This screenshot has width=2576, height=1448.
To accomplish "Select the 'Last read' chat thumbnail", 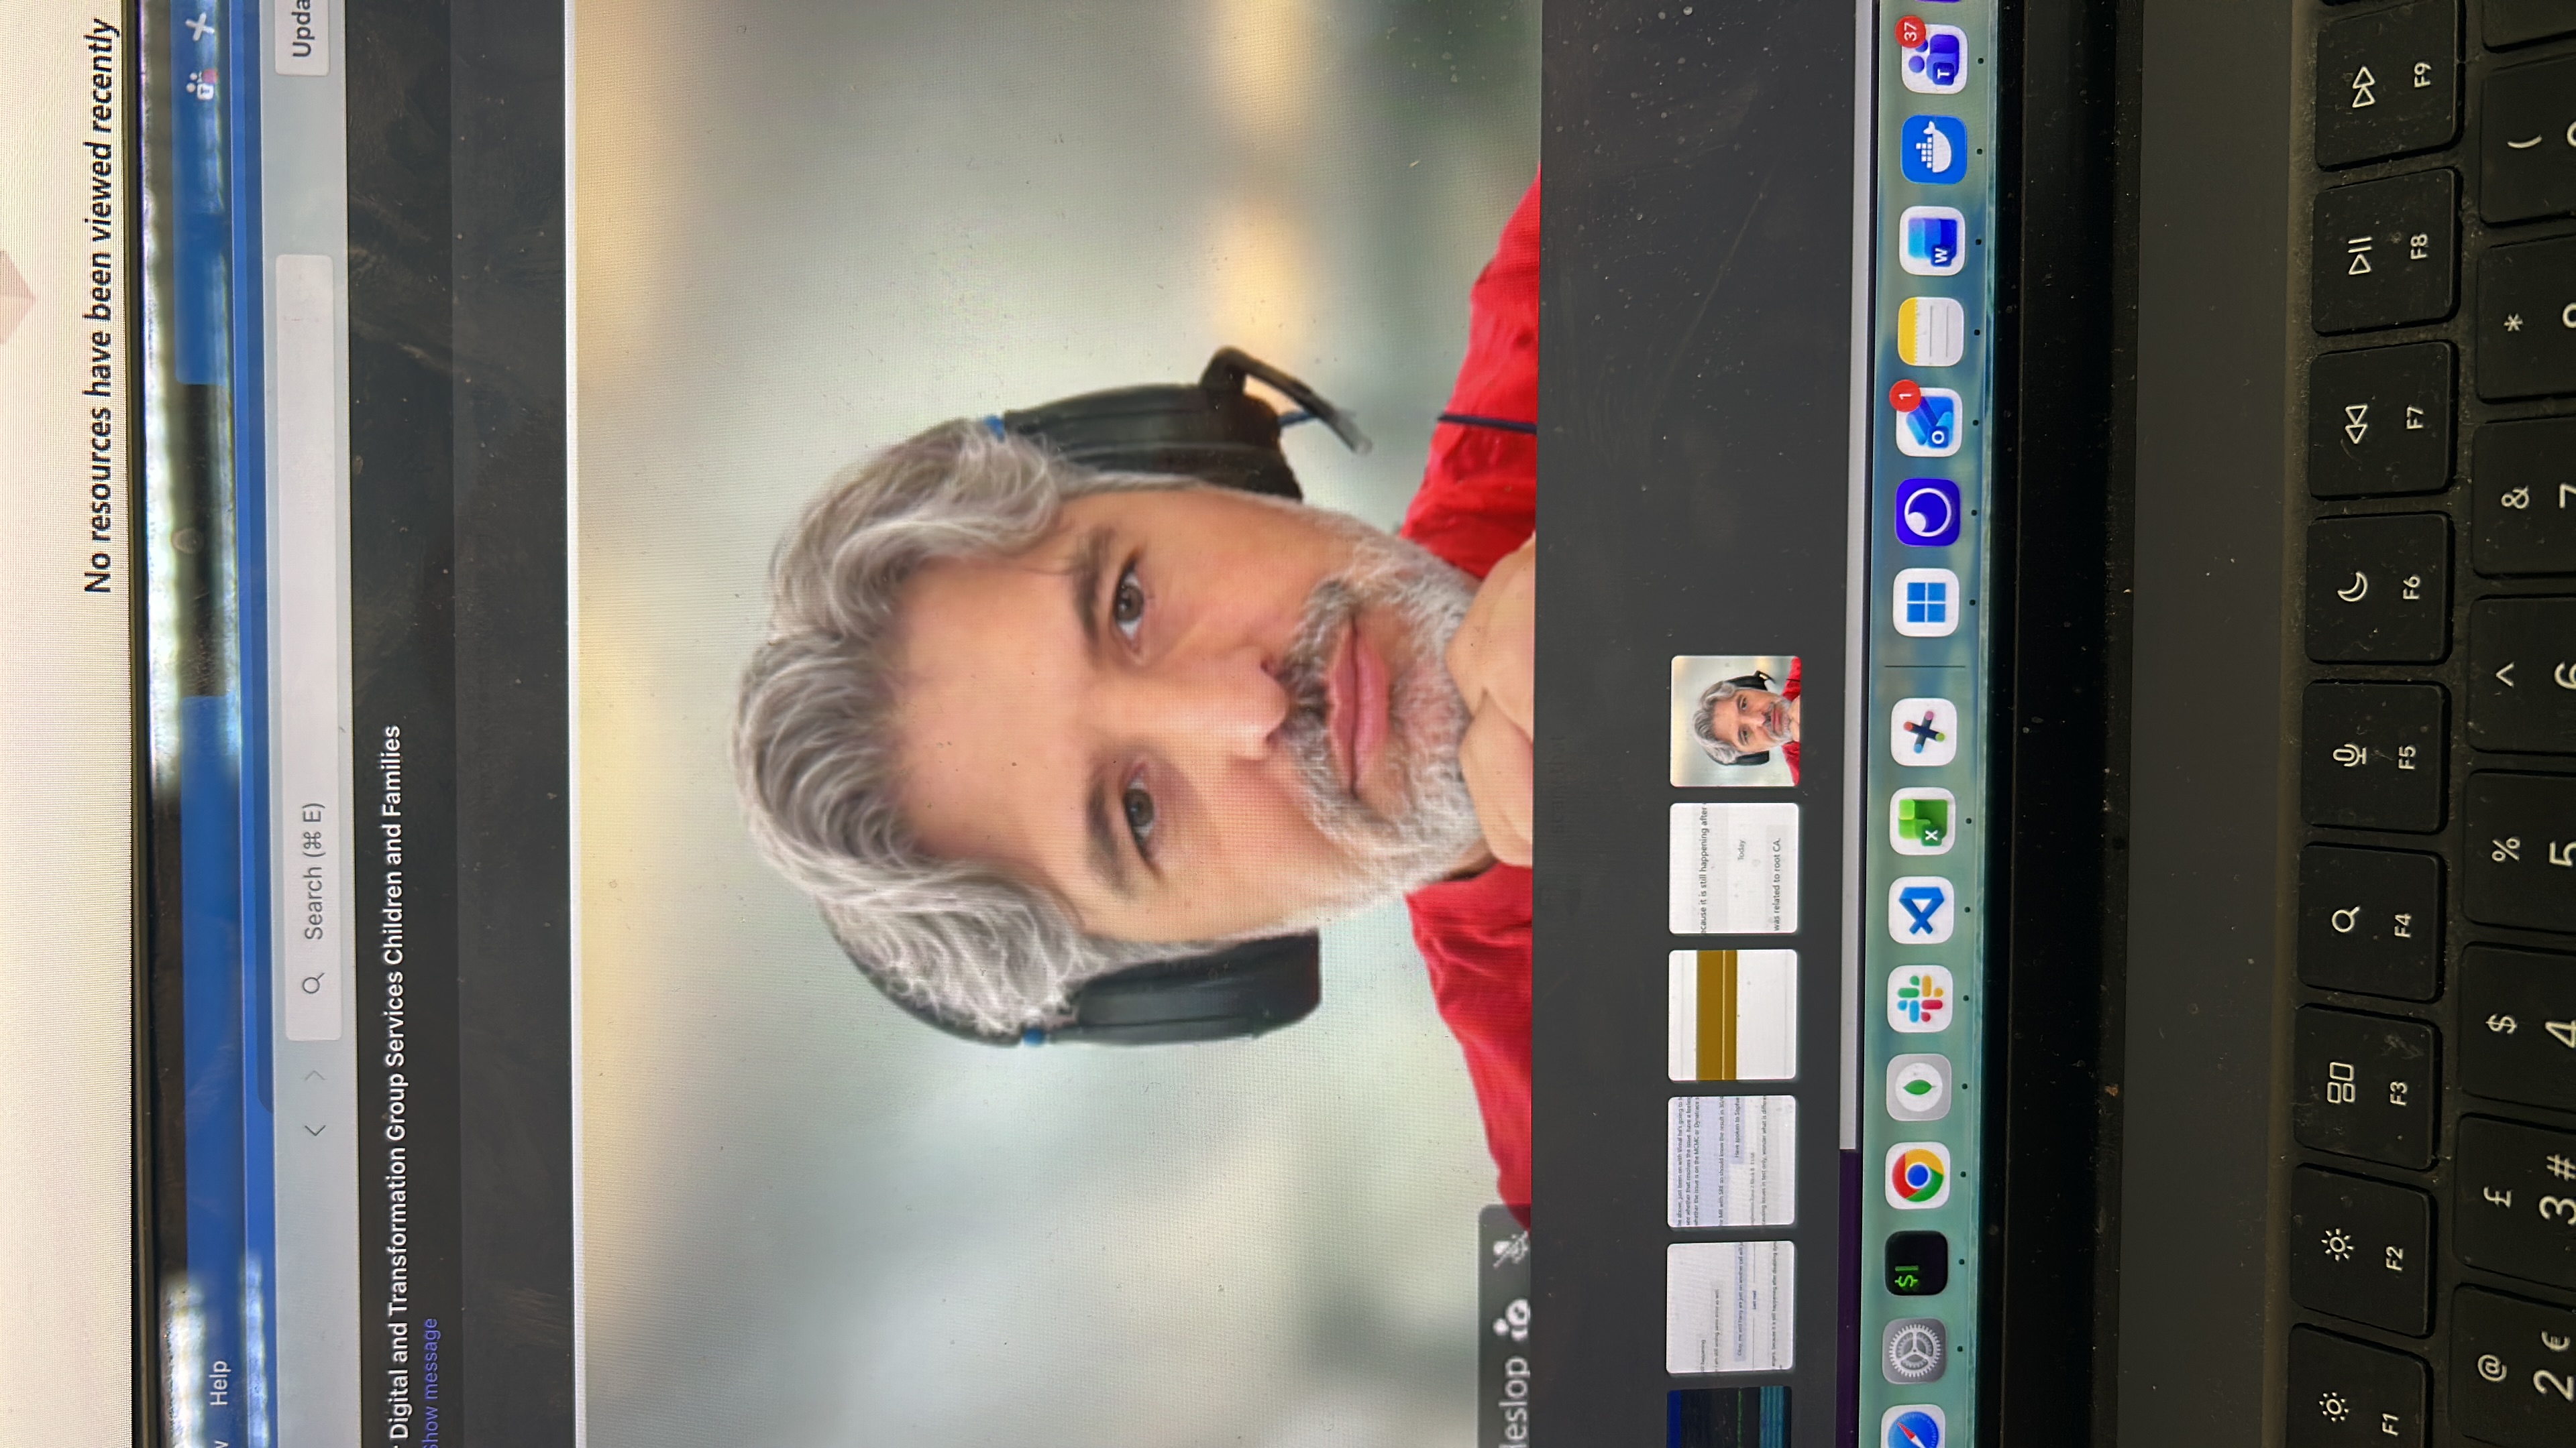I will click(x=1730, y=1306).
